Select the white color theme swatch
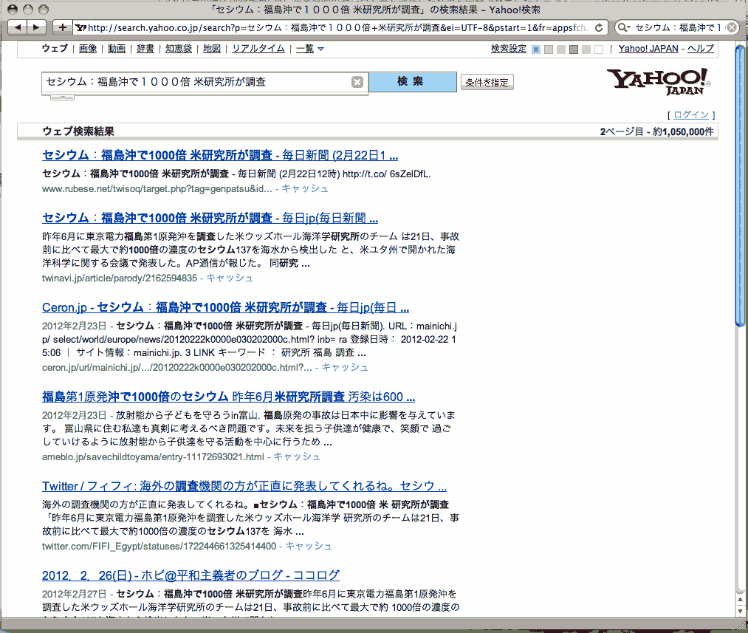This screenshot has height=633, width=748. point(599,49)
